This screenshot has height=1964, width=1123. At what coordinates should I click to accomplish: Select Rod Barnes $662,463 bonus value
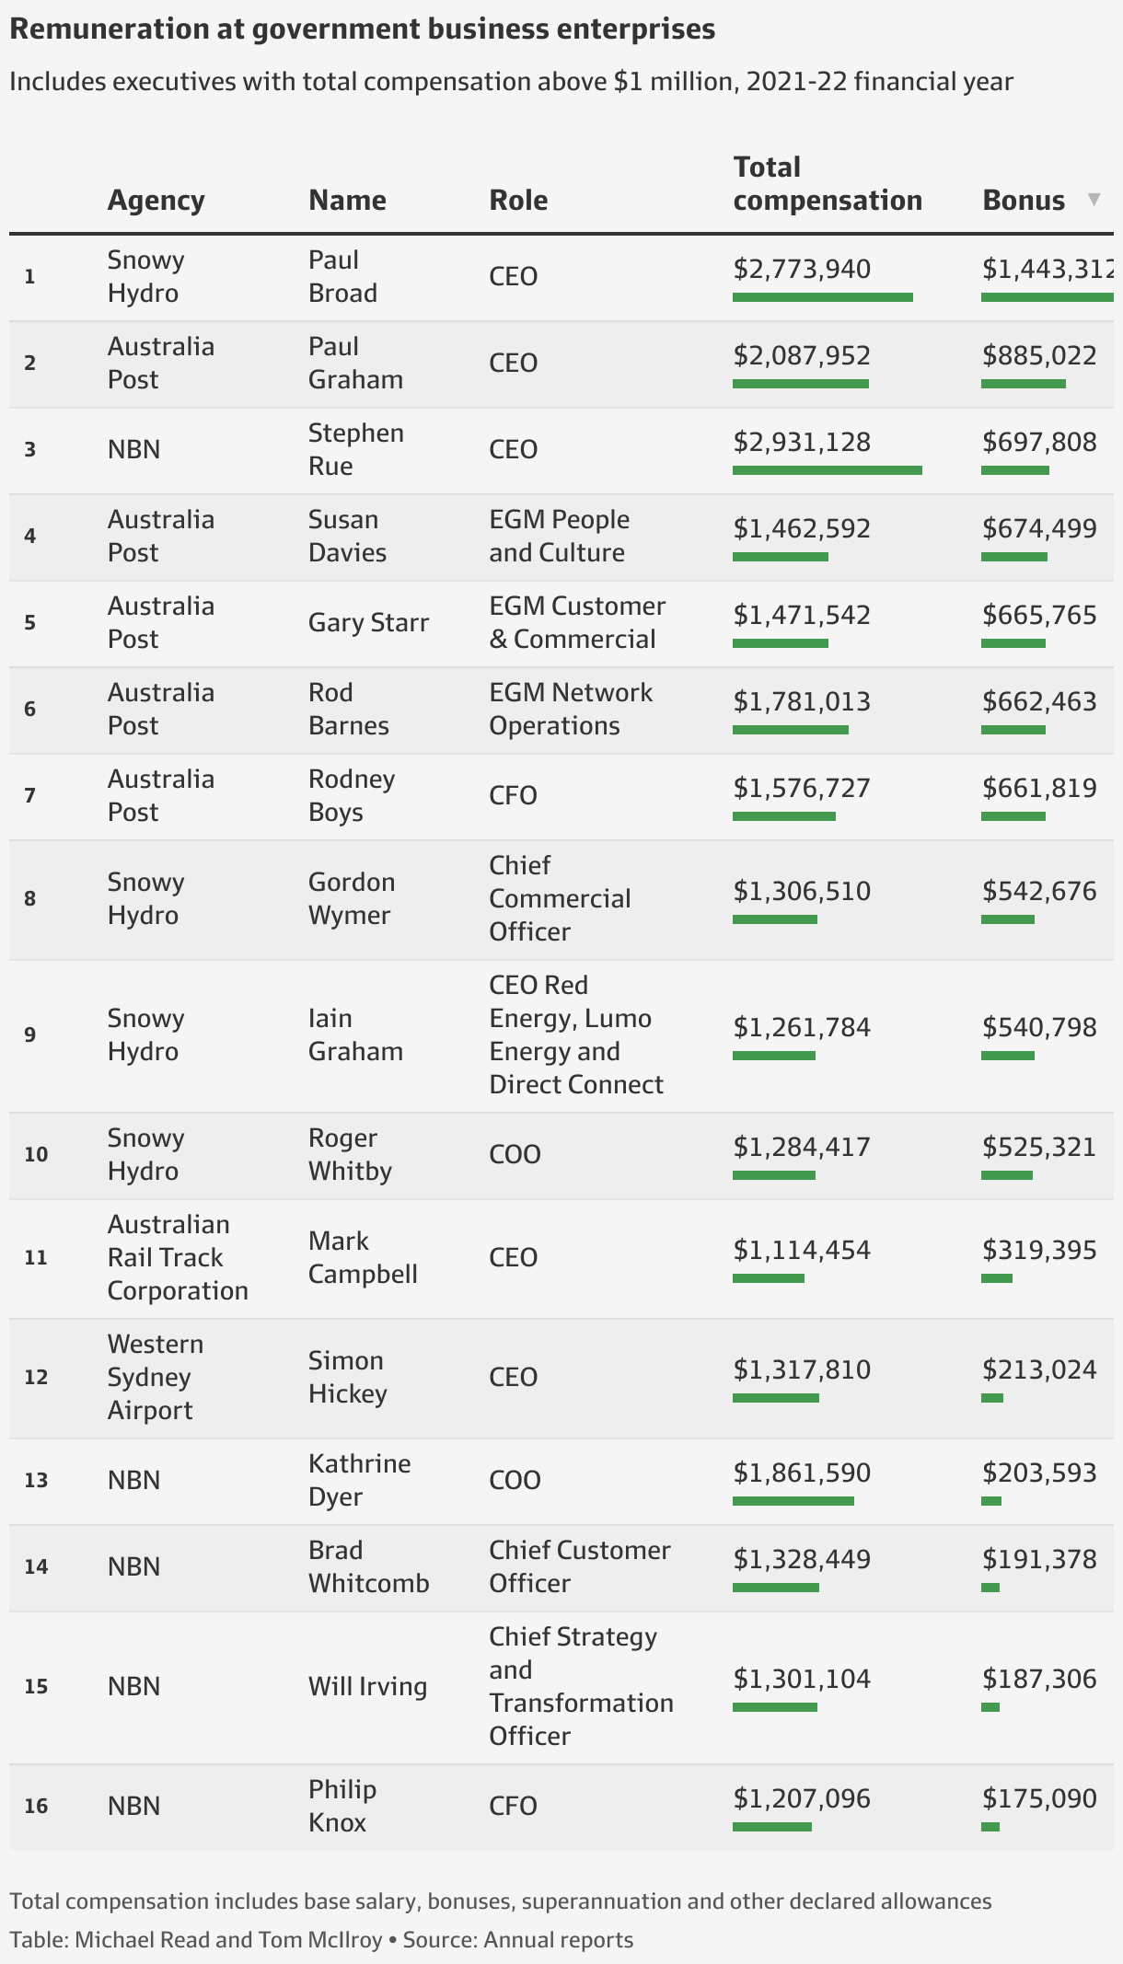coord(1039,701)
